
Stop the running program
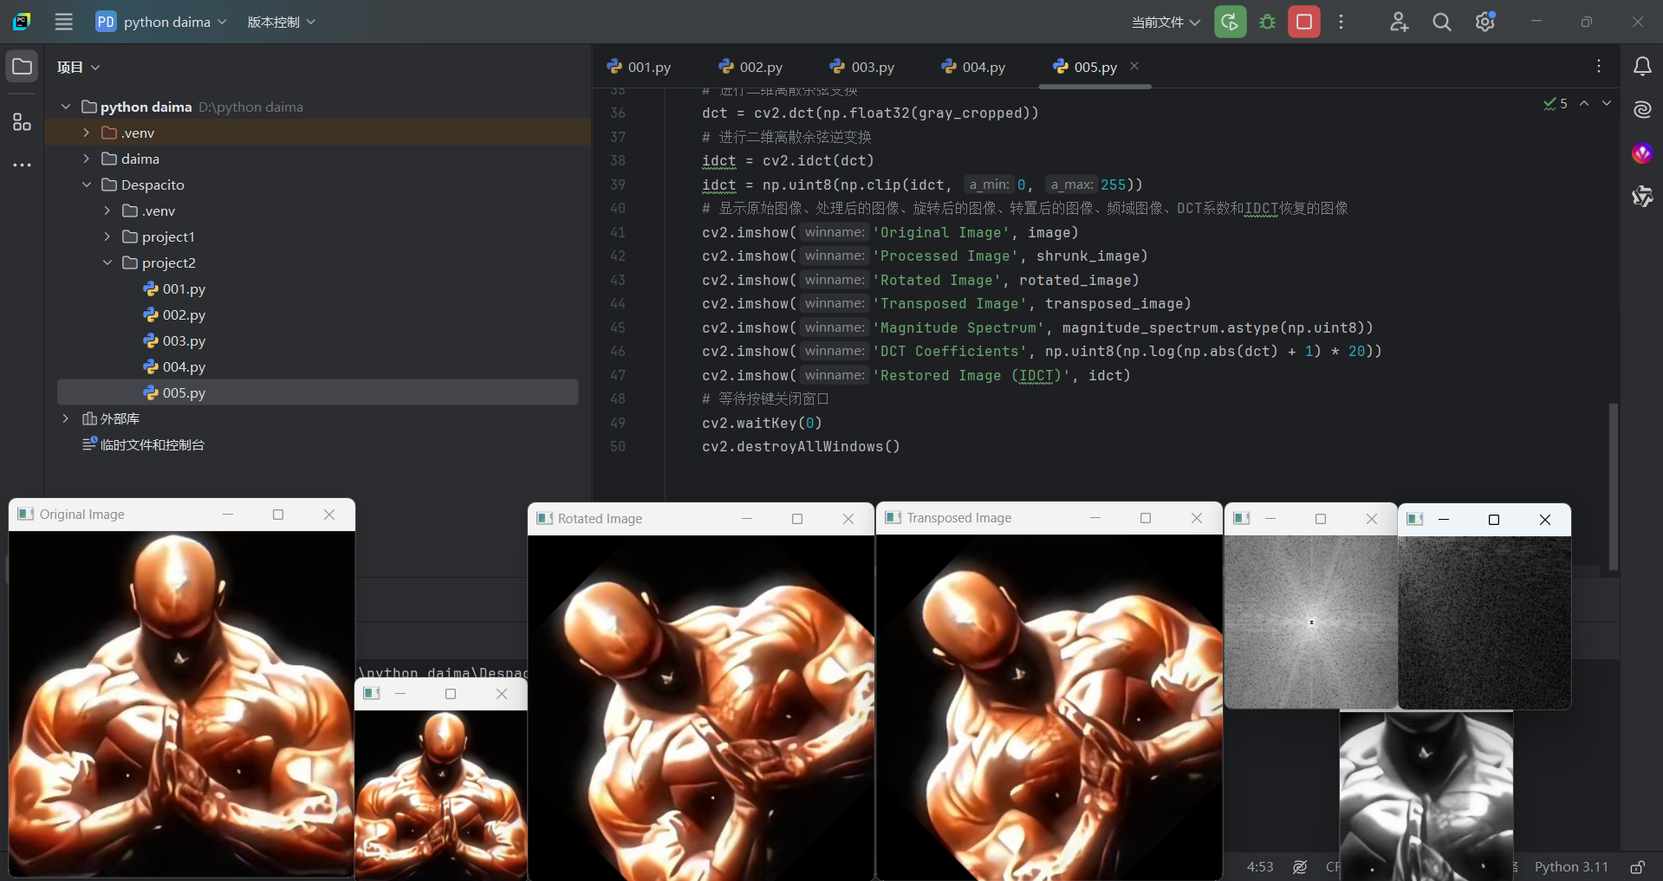click(x=1304, y=22)
